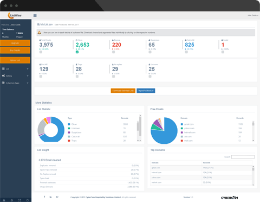Click the Upload List button
The image size is (260, 202).
pos(15,60)
